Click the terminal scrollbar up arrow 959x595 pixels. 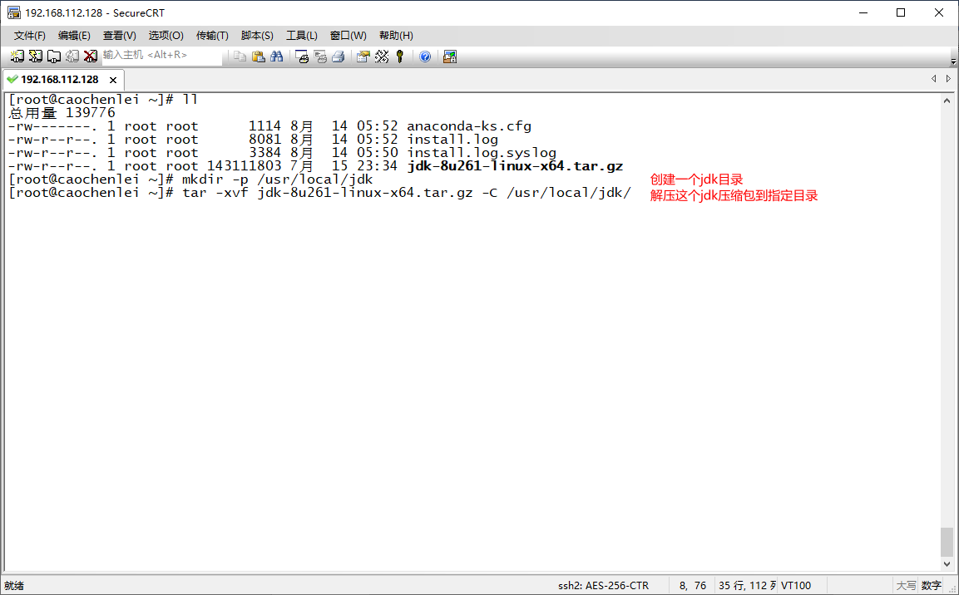click(947, 101)
